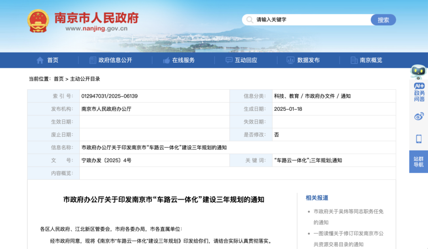Click the building icon beside 南京概览
The image size is (428, 249).
click(354, 60)
